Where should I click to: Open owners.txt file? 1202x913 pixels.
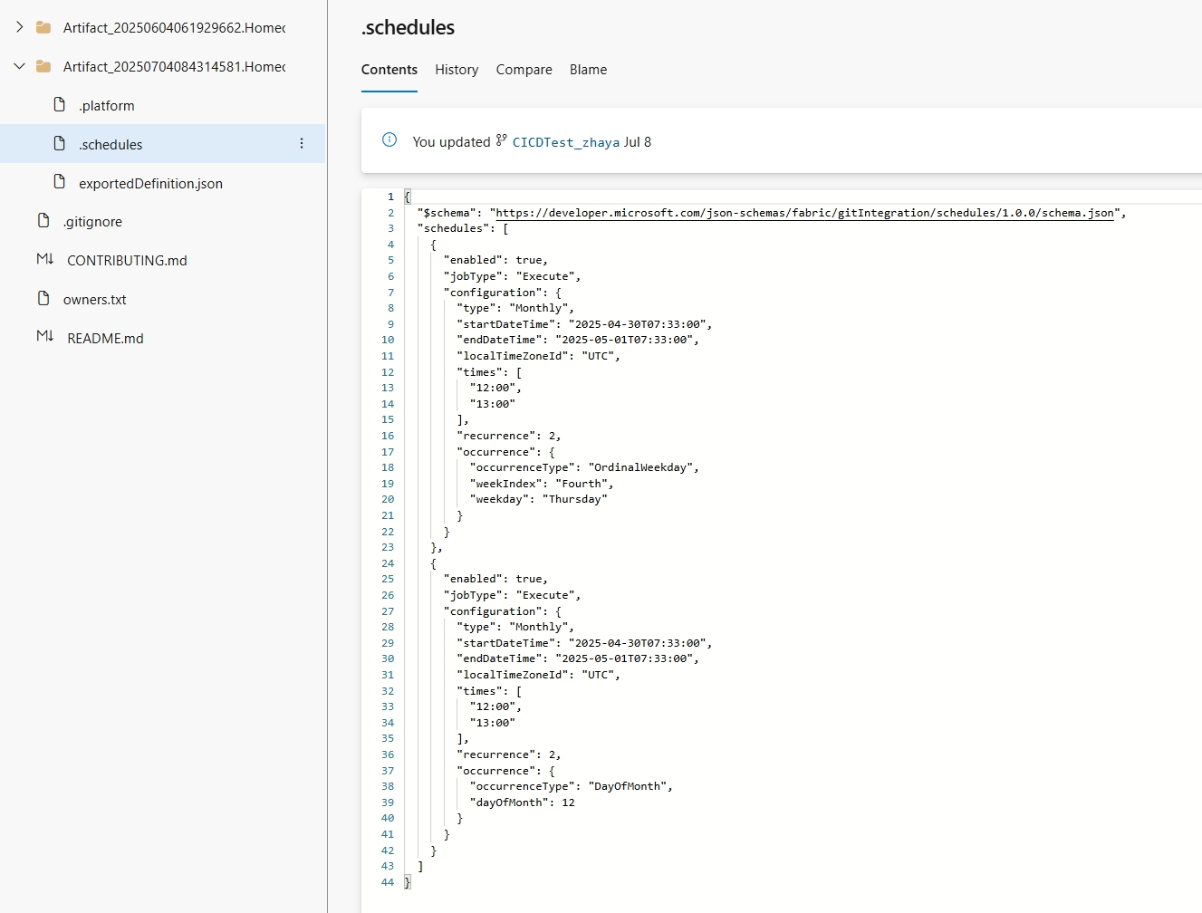coord(95,299)
